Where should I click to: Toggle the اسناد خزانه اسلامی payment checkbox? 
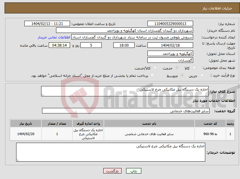click(152, 75)
